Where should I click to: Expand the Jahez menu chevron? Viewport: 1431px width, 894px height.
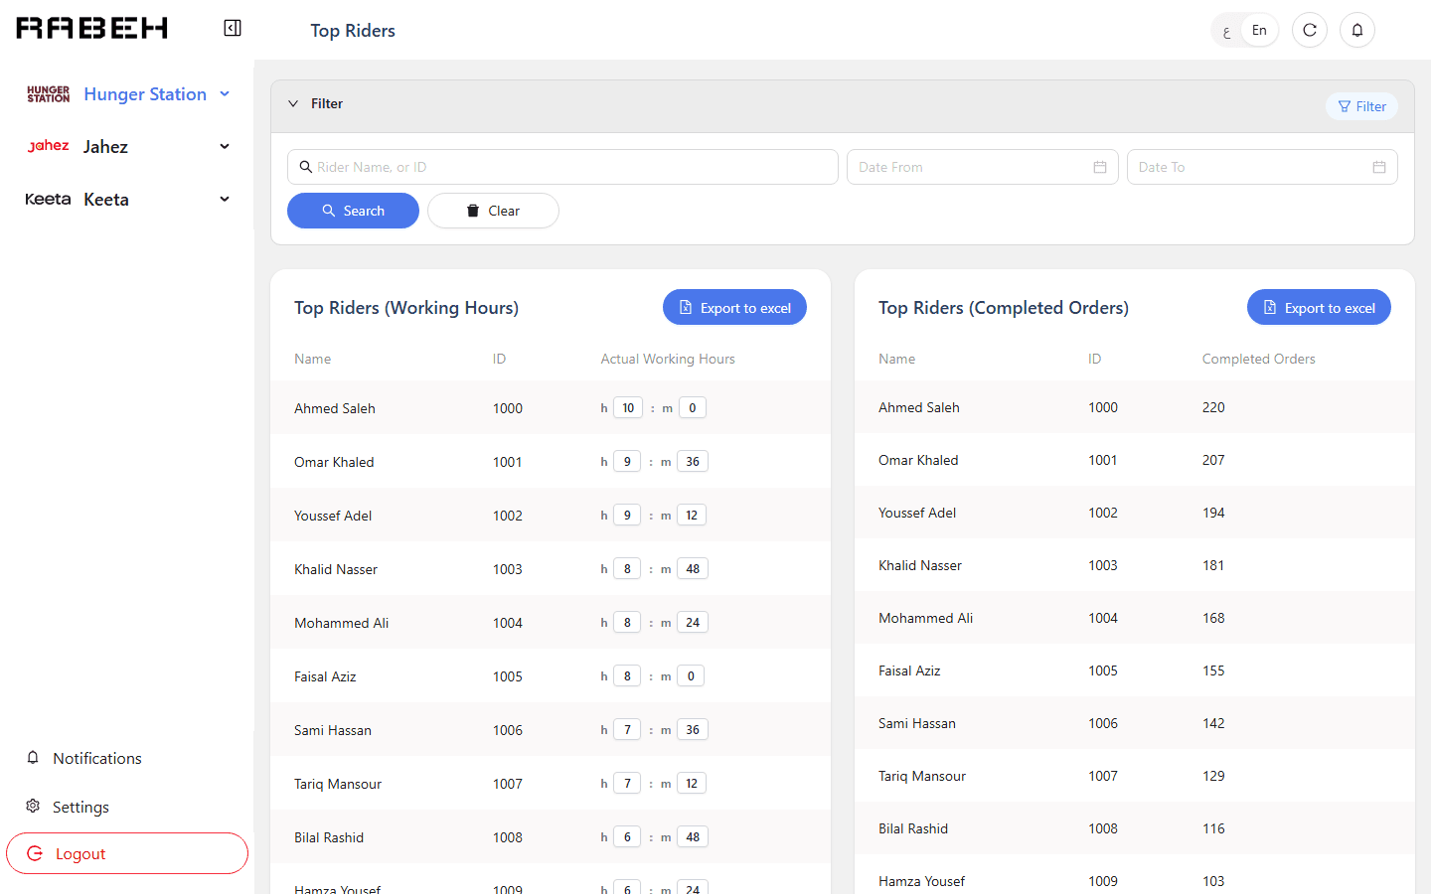click(x=225, y=146)
